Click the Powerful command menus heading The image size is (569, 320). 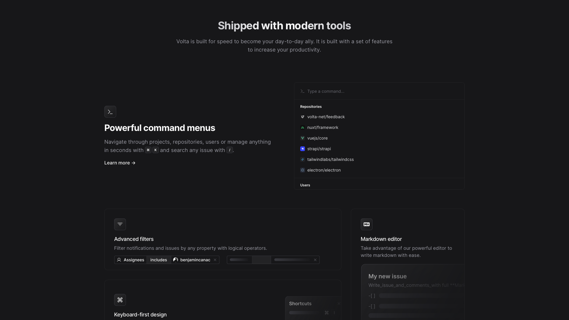point(160,128)
